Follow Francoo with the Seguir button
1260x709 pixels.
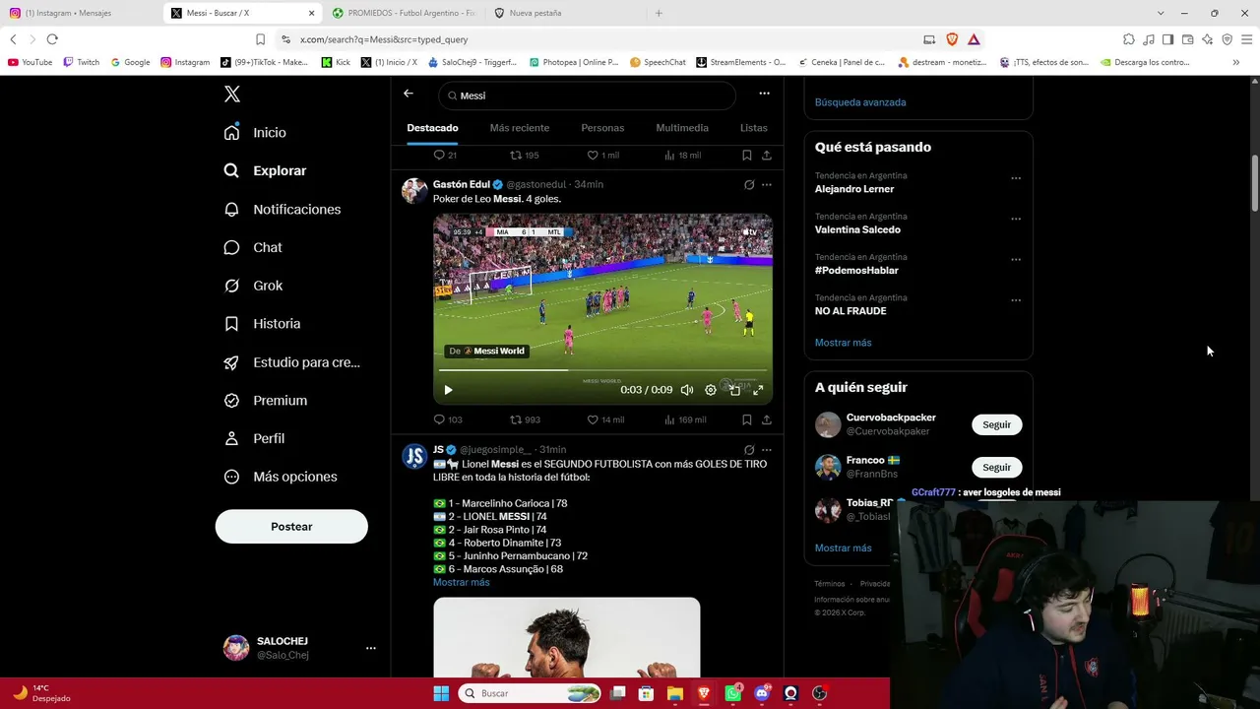[x=996, y=467]
